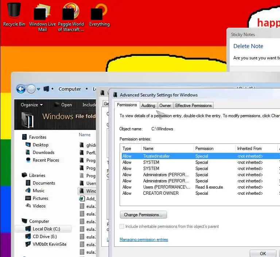Click the Advanced Security Settings title icon
Image resolution: width=280 pixels, height=257 pixels.
click(x=115, y=95)
